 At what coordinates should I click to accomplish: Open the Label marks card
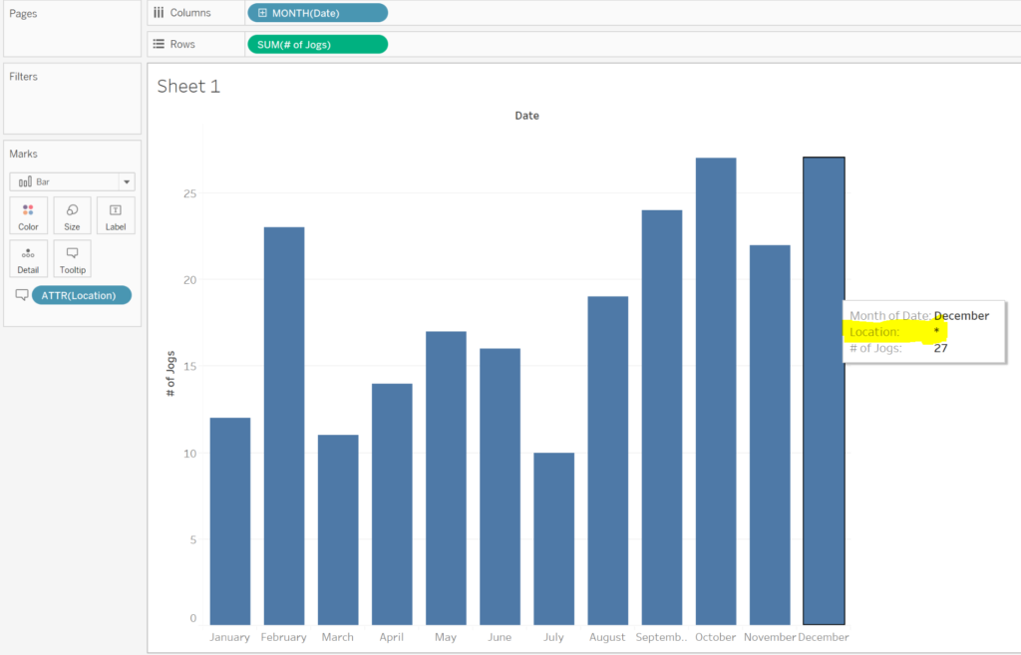pyautogui.click(x=116, y=215)
